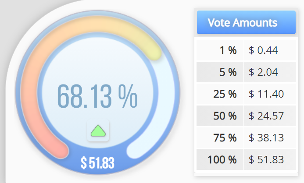Screen dimensions: 304x183
Task: Click the $ 51.83 label under the gauge
Action: (x=97, y=163)
